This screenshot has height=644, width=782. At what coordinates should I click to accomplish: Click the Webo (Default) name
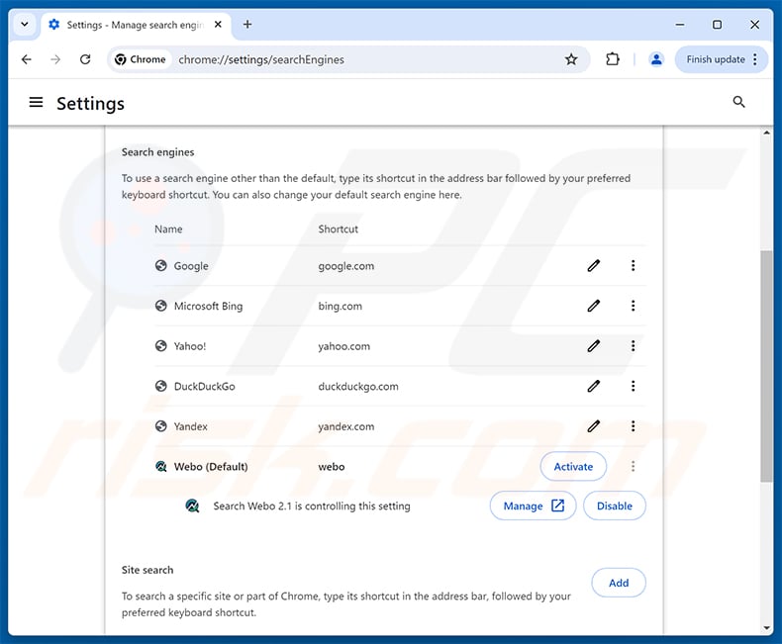pos(211,467)
